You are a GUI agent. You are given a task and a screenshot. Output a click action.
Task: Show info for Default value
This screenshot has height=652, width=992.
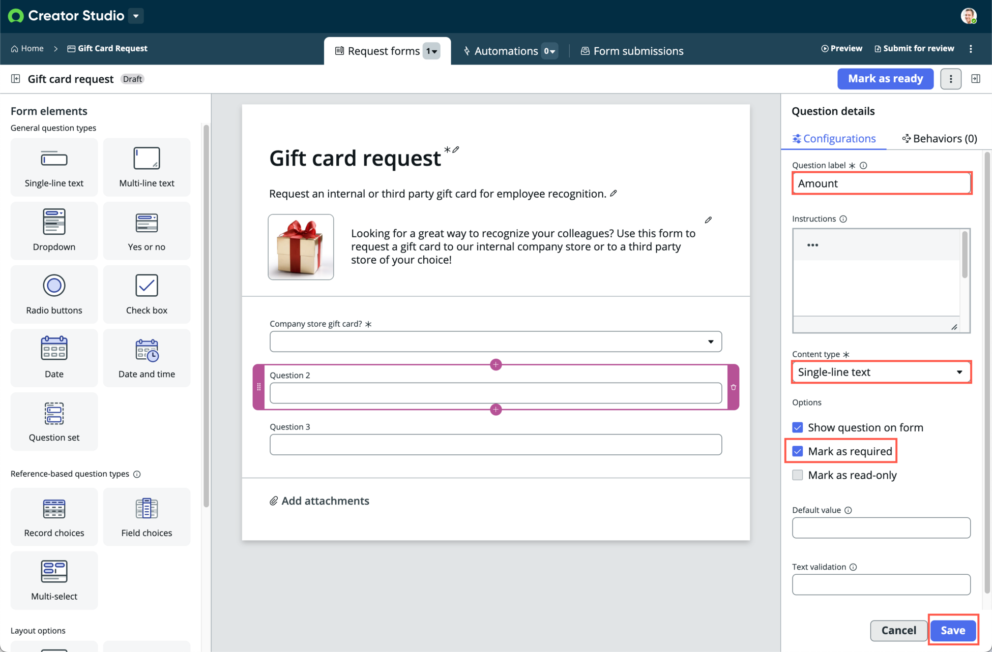(848, 510)
